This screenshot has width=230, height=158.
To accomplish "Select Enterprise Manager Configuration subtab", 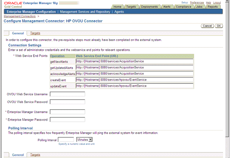I will (31, 12).
